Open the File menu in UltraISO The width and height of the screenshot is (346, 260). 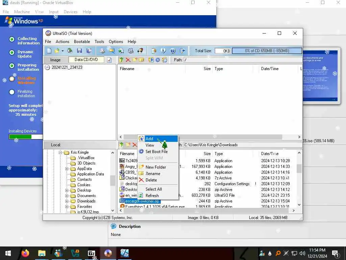[48, 42]
